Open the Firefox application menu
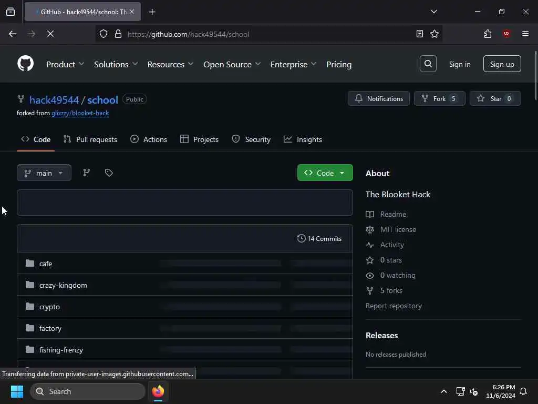Image resolution: width=538 pixels, height=404 pixels. point(525,34)
